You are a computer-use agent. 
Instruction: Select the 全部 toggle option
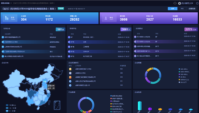[173, 8]
